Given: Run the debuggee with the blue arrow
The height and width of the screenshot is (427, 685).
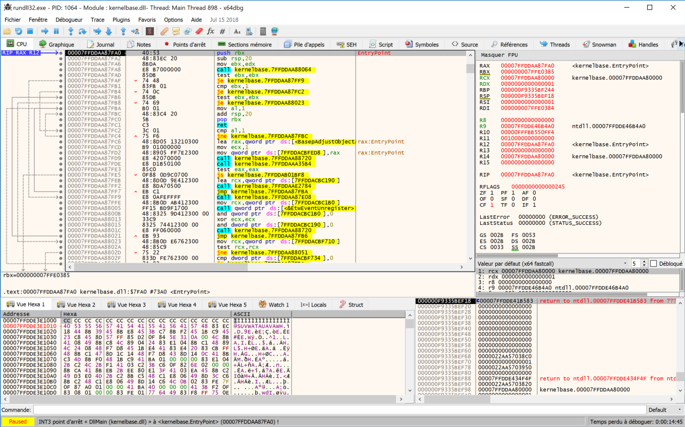Looking at the screenshot, I should click(x=45, y=31).
